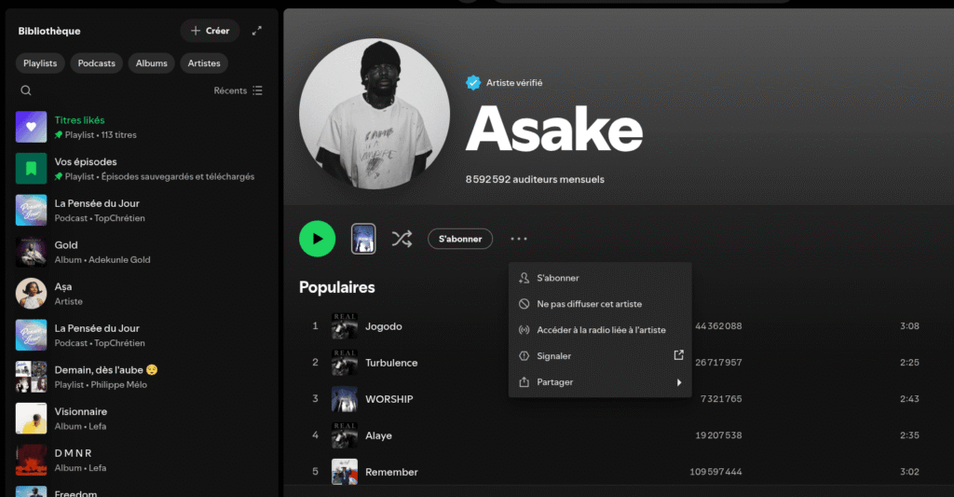Click the follow person icon in menu

point(524,278)
